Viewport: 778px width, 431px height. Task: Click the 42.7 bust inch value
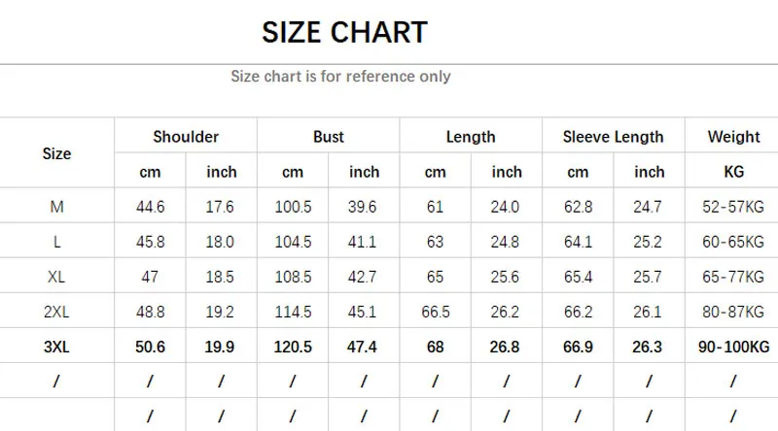[x=364, y=277]
